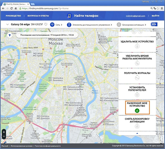This screenshot has width=165, height=149.
Task: Click the blue Wi-Fi network icon
Action: click(x=52, y=25)
